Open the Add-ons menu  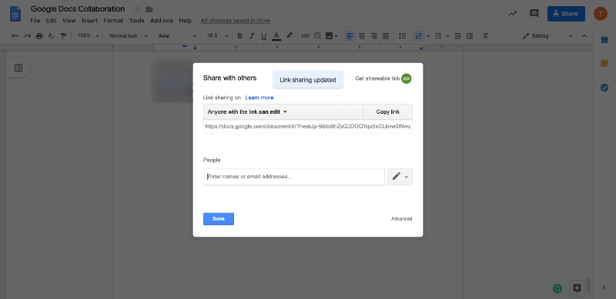click(x=162, y=21)
